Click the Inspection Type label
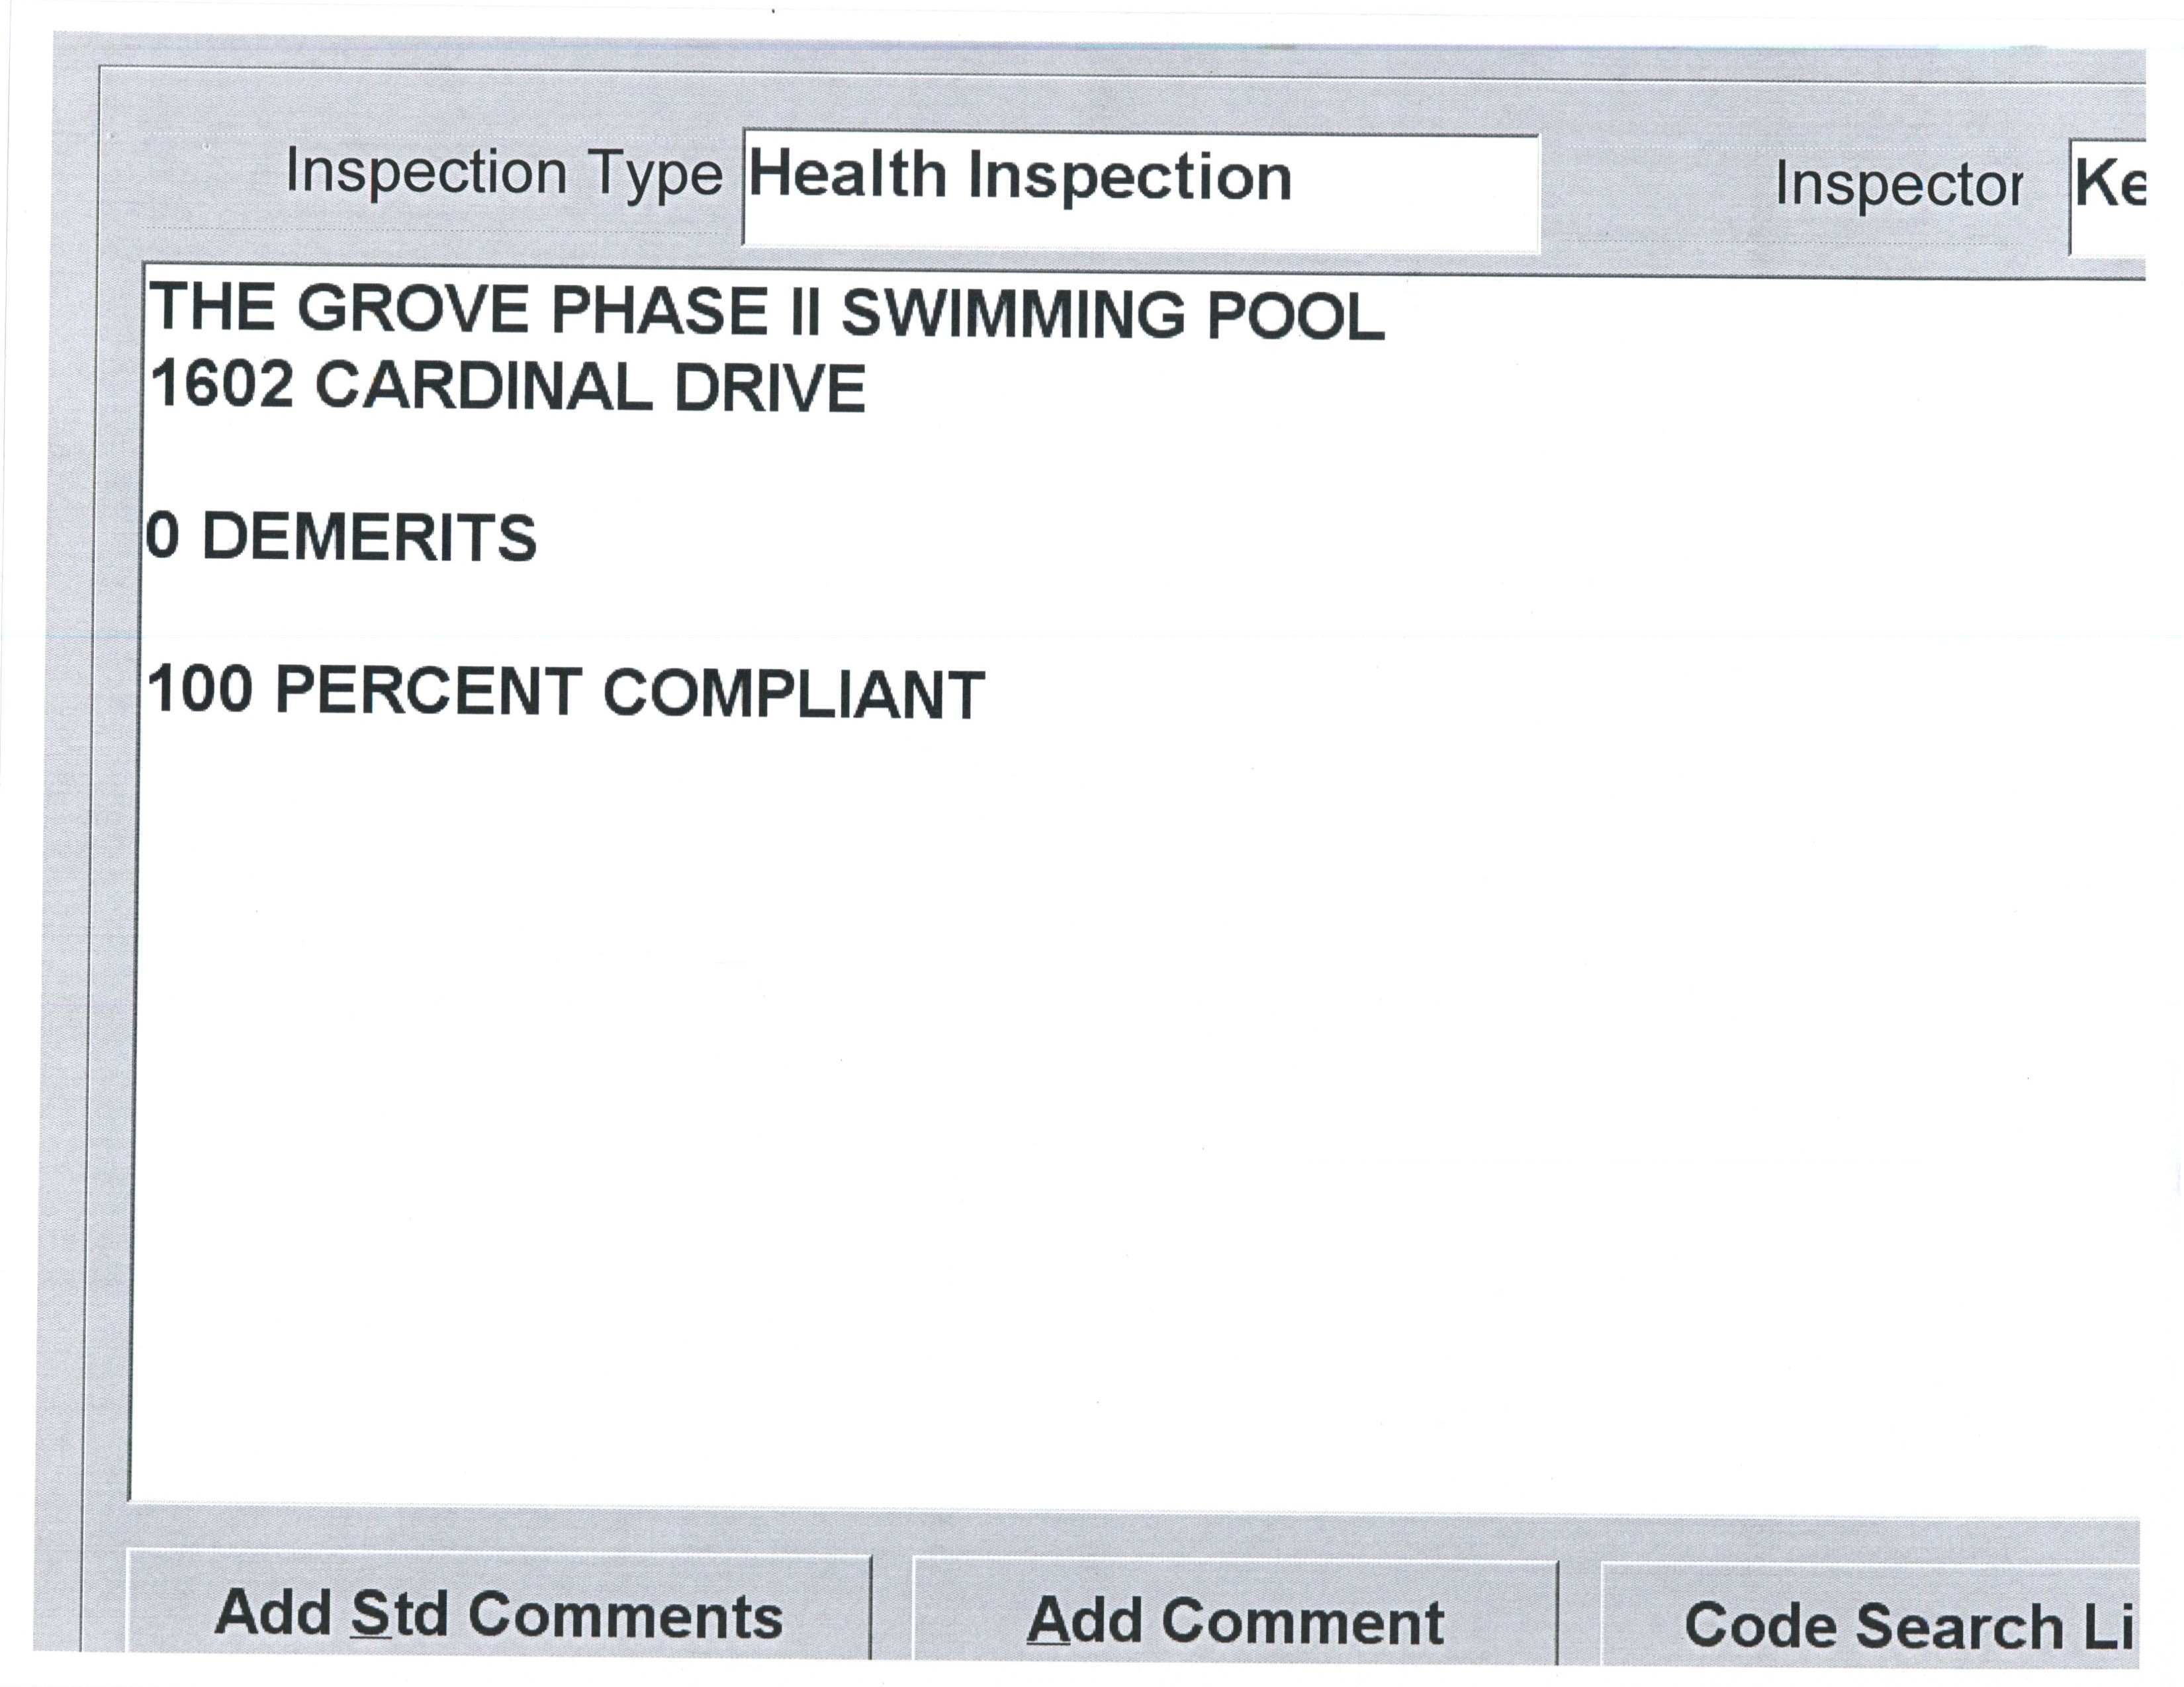Viewport: 2184px width, 1687px height. point(503,173)
